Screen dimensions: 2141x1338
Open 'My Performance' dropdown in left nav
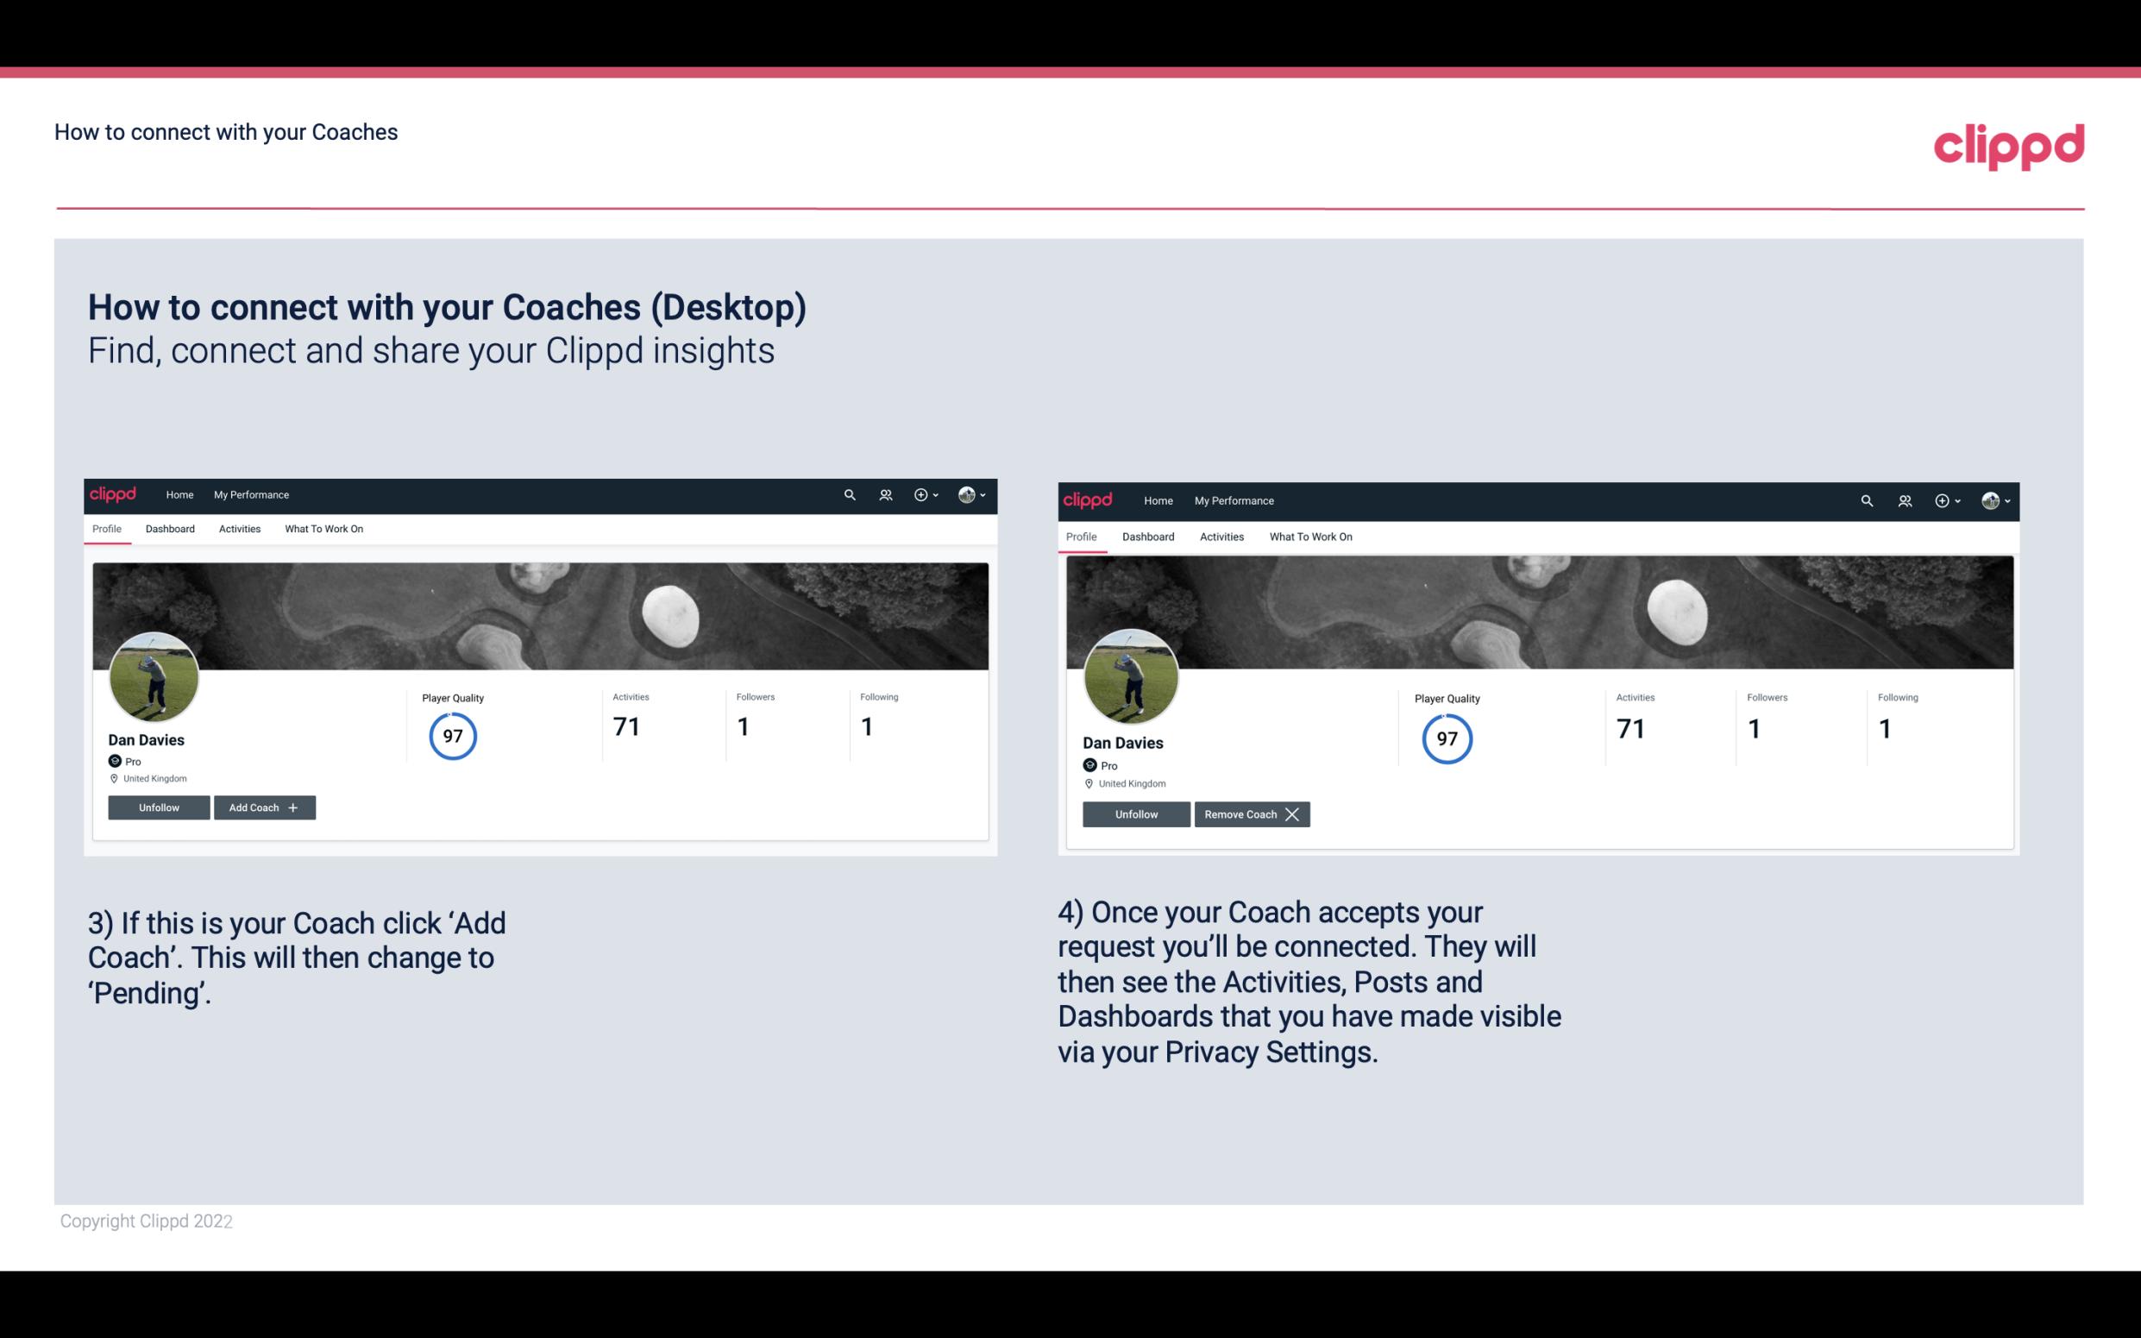pyautogui.click(x=249, y=493)
